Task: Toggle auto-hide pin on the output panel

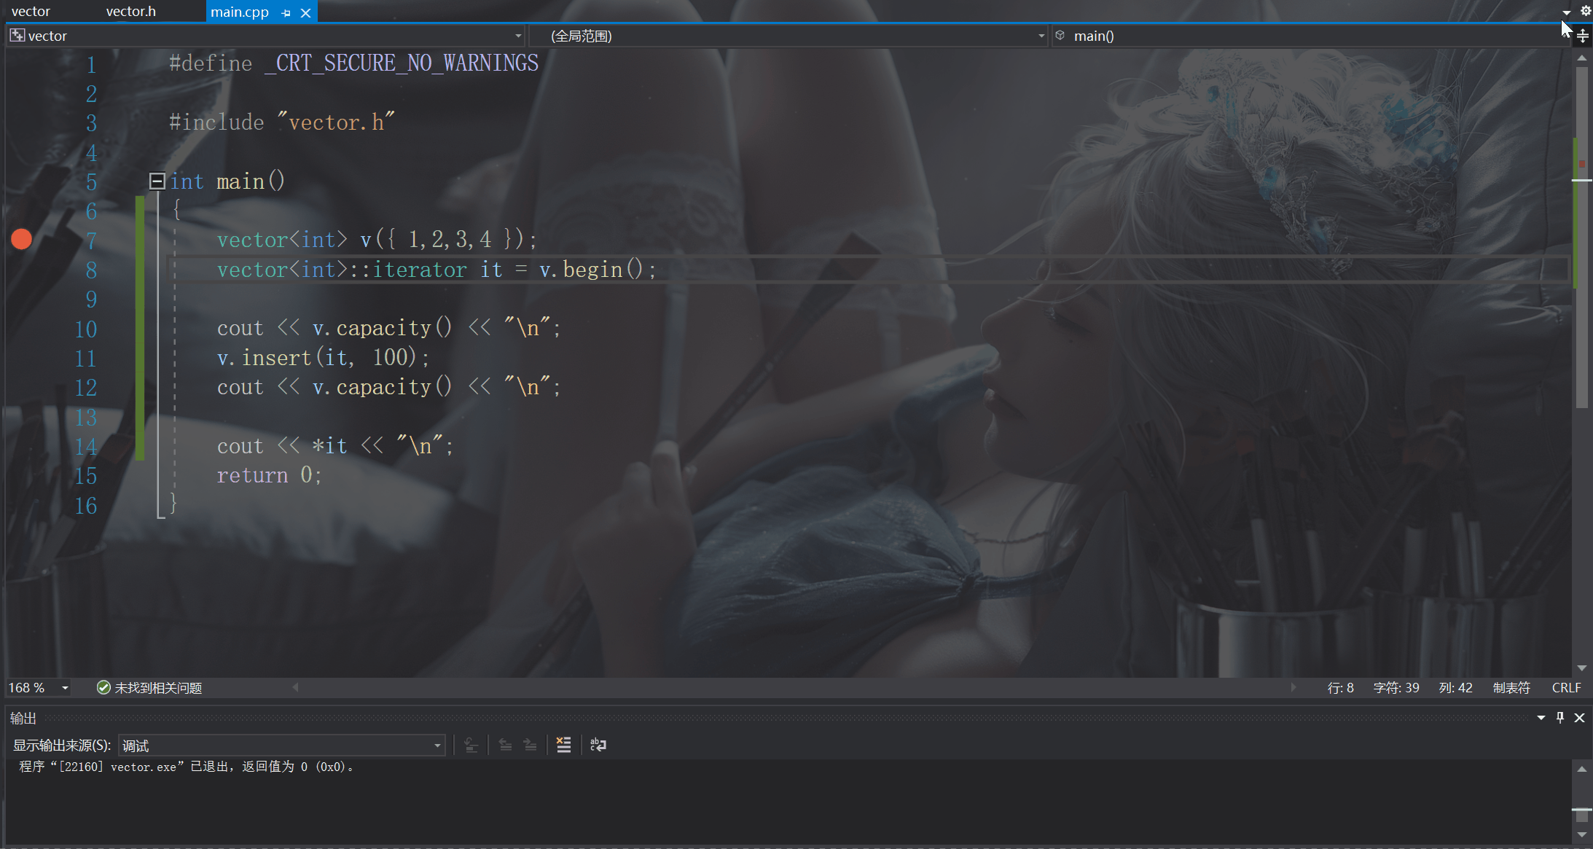Action: (1560, 718)
